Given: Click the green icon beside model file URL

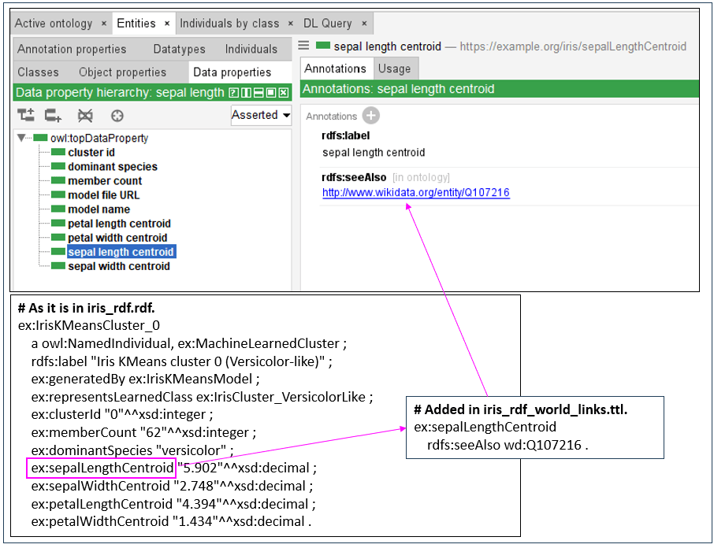Looking at the screenshot, I should tap(58, 194).
